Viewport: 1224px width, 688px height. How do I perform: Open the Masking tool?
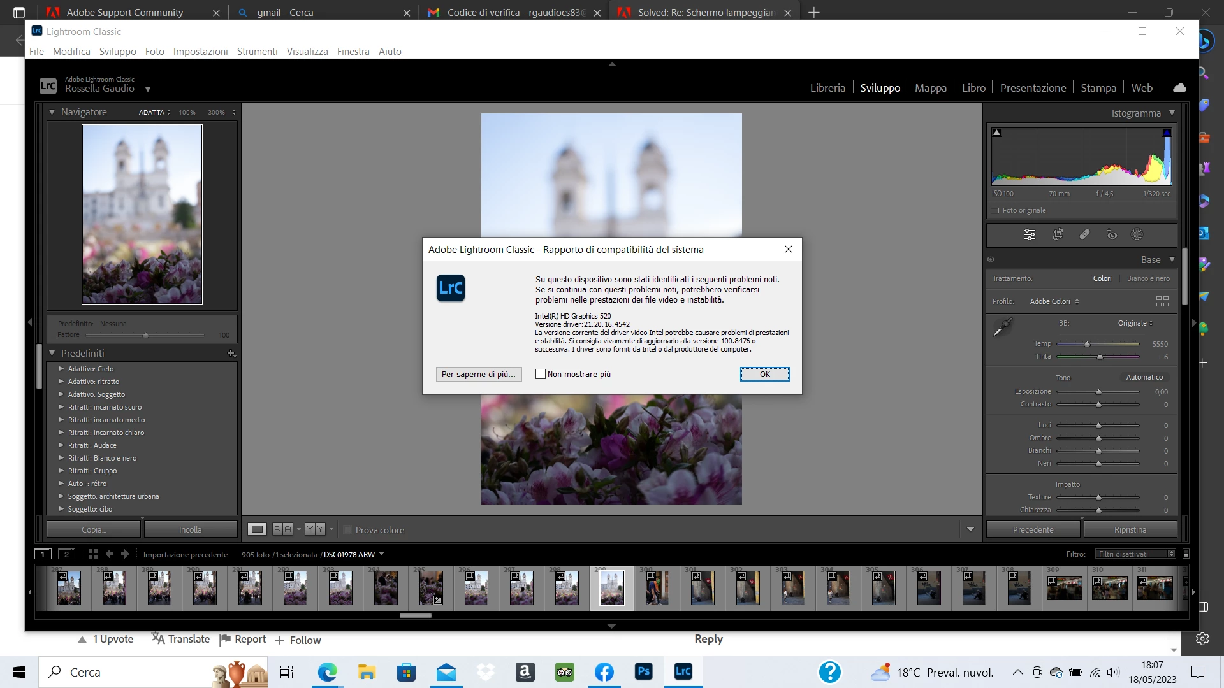click(1137, 234)
